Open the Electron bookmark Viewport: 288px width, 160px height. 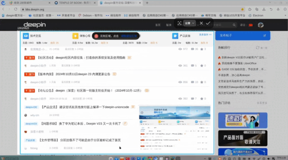[x=256, y=15]
